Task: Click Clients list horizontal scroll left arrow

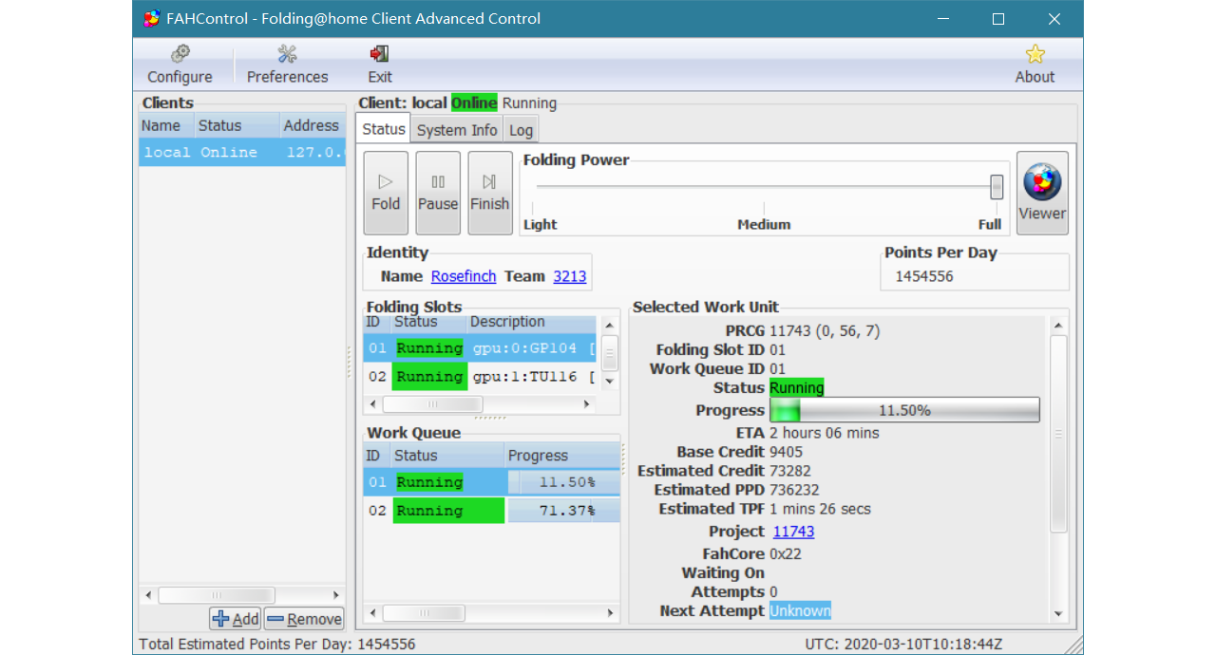Action: 148,595
